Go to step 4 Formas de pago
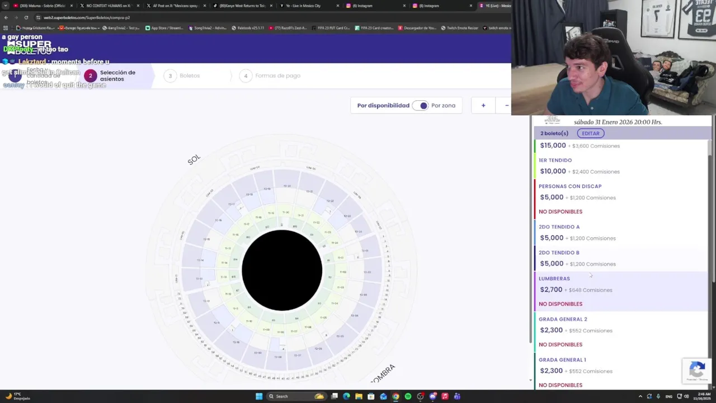The width and height of the screenshot is (716, 403). [x=272, y=76]
